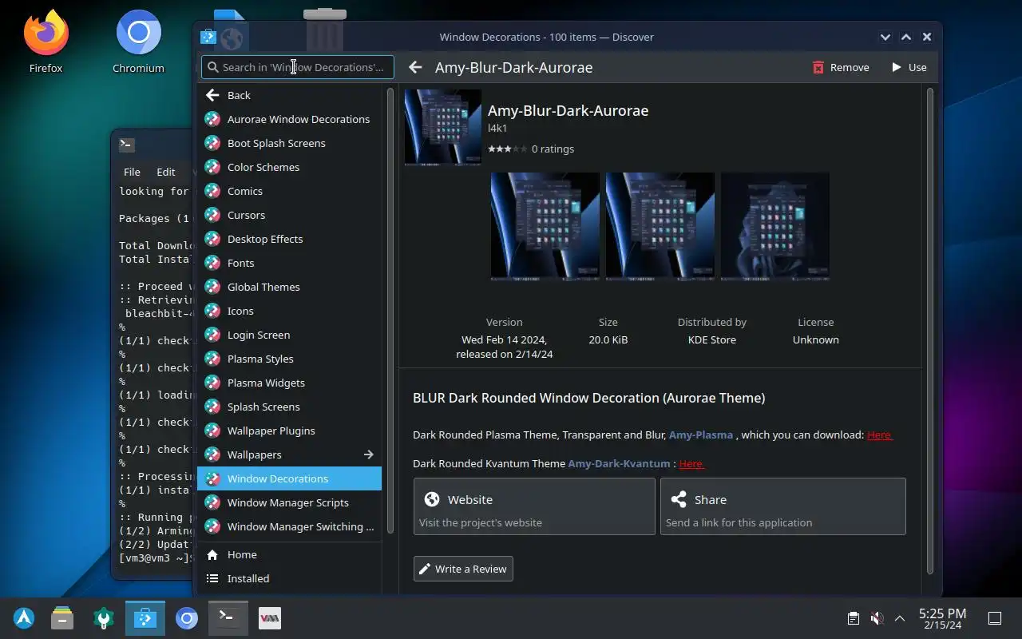Follow the Here link for Amy-Plasma
1022x639 pixels.
[880, 435]
